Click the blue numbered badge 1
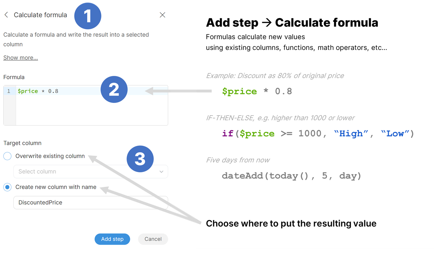This screenshot has width=434, height=254. click(88, 16)
